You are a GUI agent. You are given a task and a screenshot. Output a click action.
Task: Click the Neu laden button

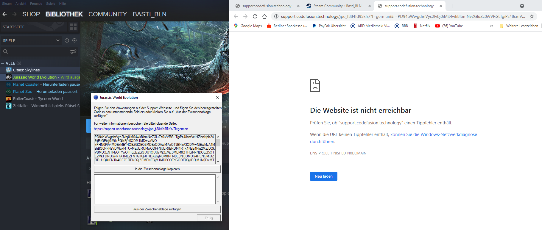coord(323,176)
